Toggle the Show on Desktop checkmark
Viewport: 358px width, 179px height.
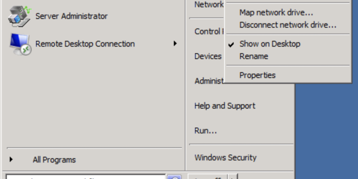231,44
